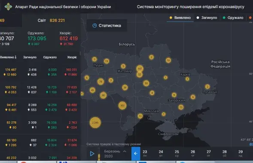Click the 45 cases map bubble

pyautogui.click(x=92, y=90)
